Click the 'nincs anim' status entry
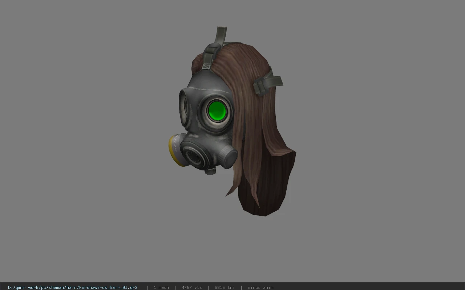This screenshot has width=465, height=290. pyautogui.click(x=260, y=287)
